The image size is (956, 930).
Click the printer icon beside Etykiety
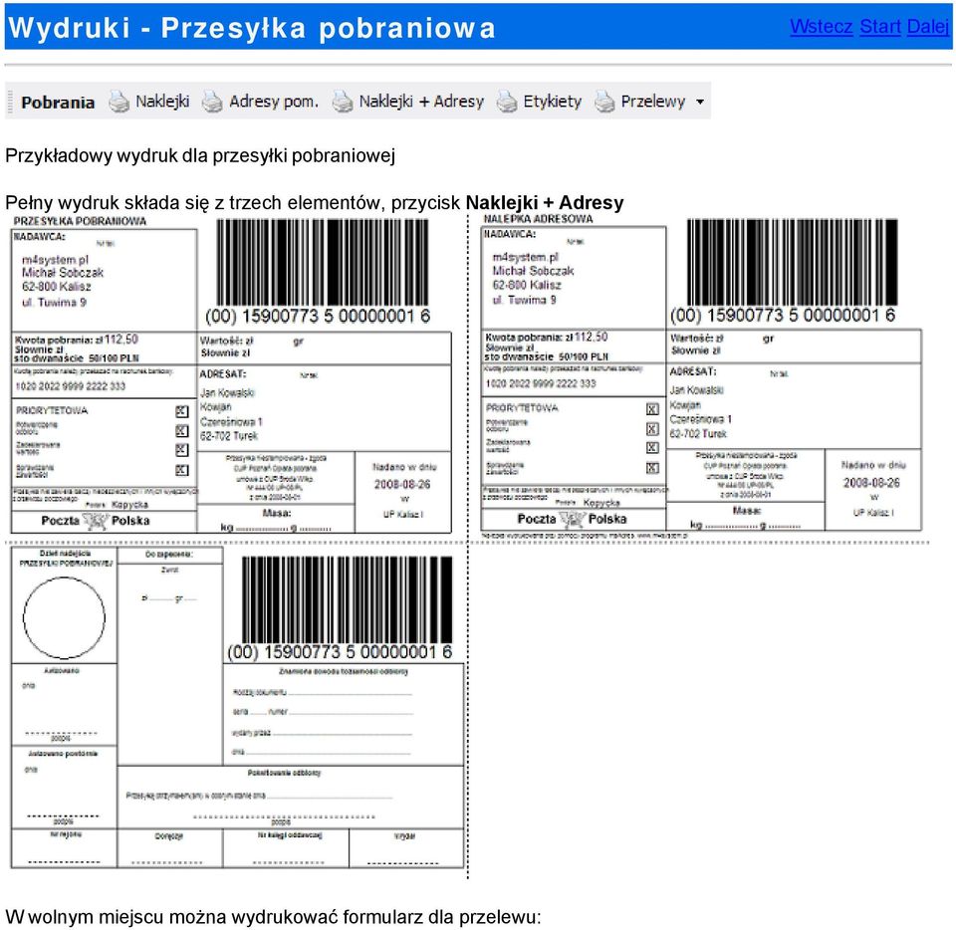507,102
